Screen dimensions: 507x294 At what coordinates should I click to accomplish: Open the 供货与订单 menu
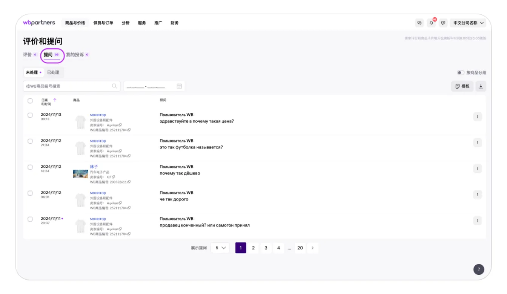tap(103, 23)
